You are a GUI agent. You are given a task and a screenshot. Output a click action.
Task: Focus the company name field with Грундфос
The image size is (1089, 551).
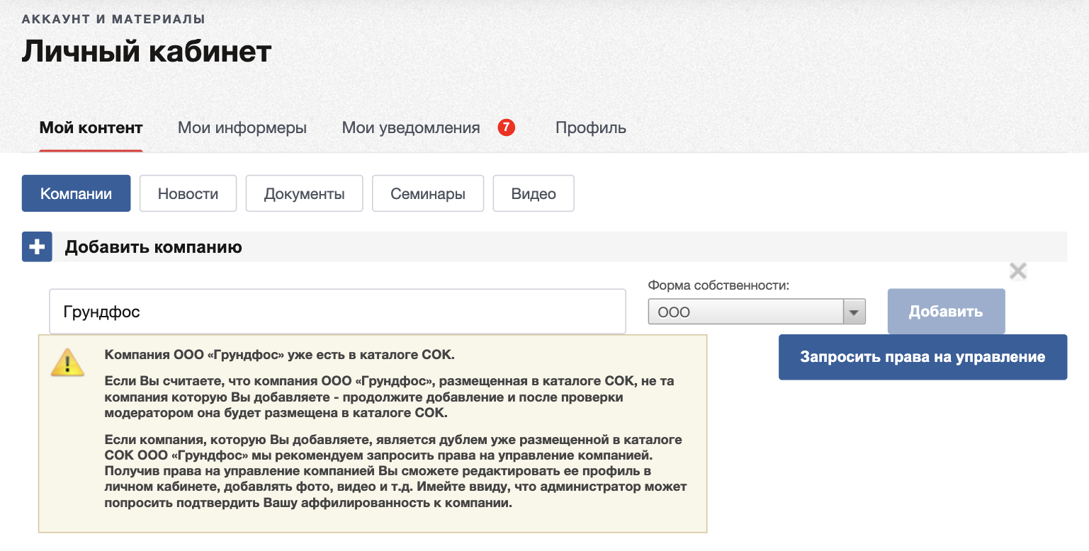337,312
